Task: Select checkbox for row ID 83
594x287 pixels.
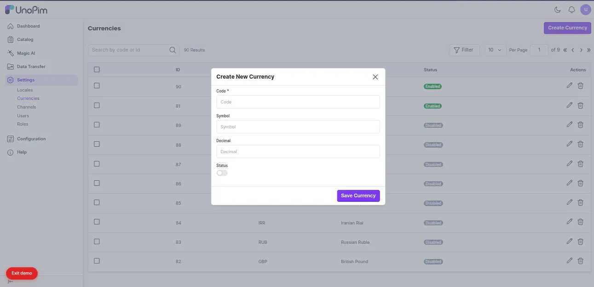Action: (x=97, y=241)
